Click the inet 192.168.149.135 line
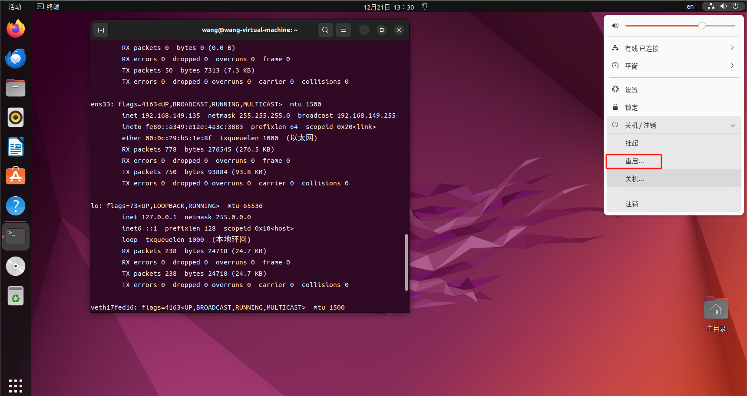747x396 pixels. [259, 115]
